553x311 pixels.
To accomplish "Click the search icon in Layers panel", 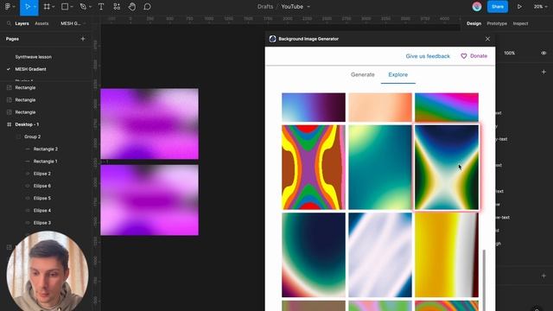I will 9,23.
